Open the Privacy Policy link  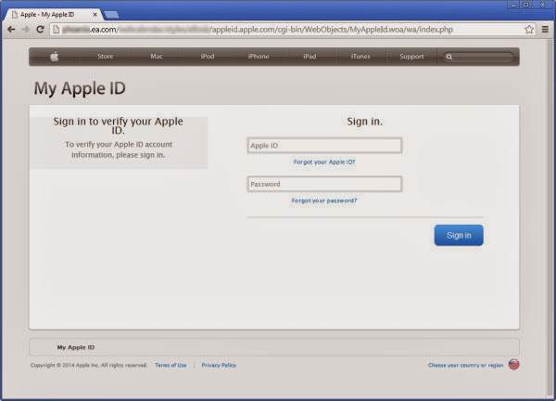219,365
